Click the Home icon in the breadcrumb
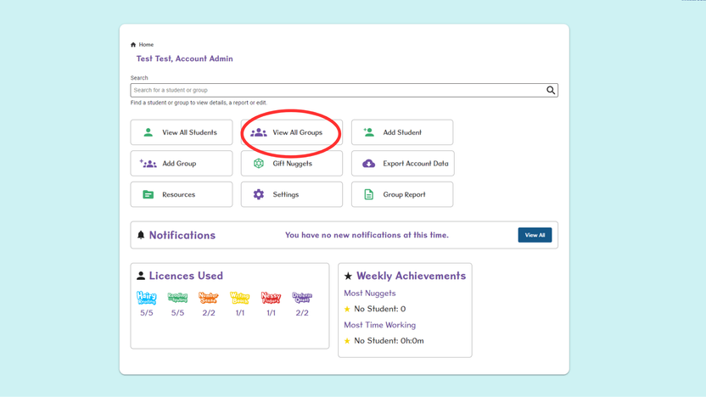This screenshot has height=397, width=706. pyautogui.click(x=133, y=45)
